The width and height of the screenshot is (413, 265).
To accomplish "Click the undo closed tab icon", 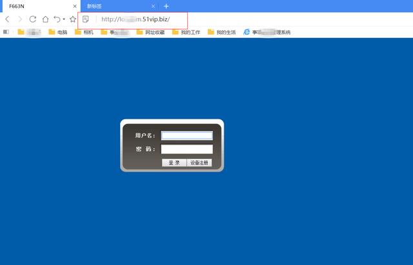I will coord(57,19).
